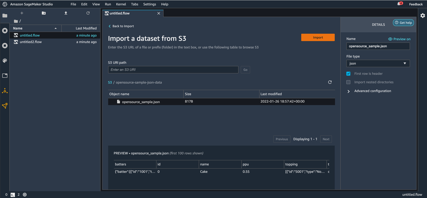The height and width of the screenshot is (198, 427).
Task: Open Running Terminals and Kernels sidebar icon
Action: click(x=5, y=31)
